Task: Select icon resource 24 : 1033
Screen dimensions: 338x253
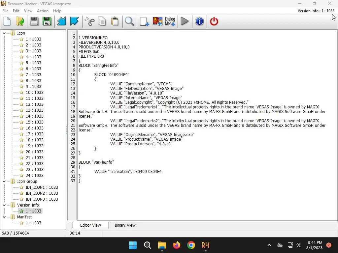Action: click(x=34, y=175)
